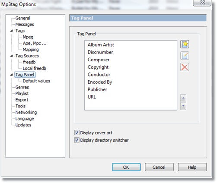Screen dimensions: 217x183
Task: Edit the selected tag panel field
Action: click(185, 56)
